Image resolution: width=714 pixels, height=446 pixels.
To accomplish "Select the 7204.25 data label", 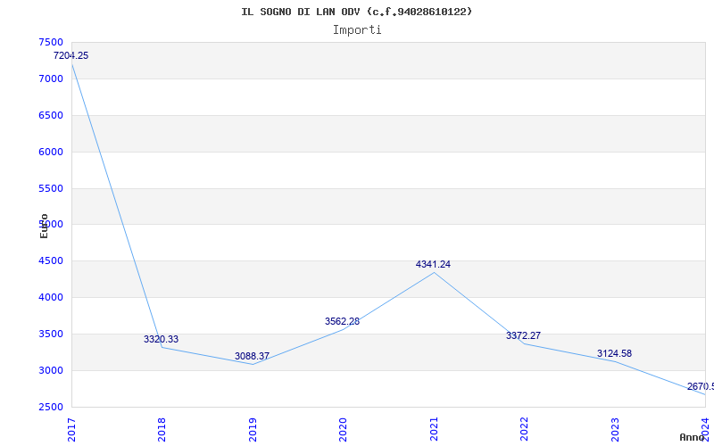I will (71, 55).
